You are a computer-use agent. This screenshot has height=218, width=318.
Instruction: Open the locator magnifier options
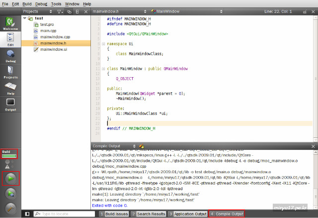coord(38,214)
